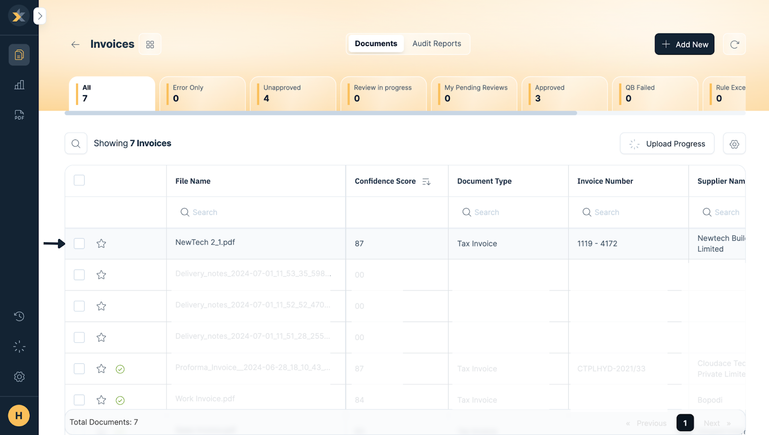Select the Error Only filter tab
Screen dimensions: 769x435
click(x=202, y=94)
